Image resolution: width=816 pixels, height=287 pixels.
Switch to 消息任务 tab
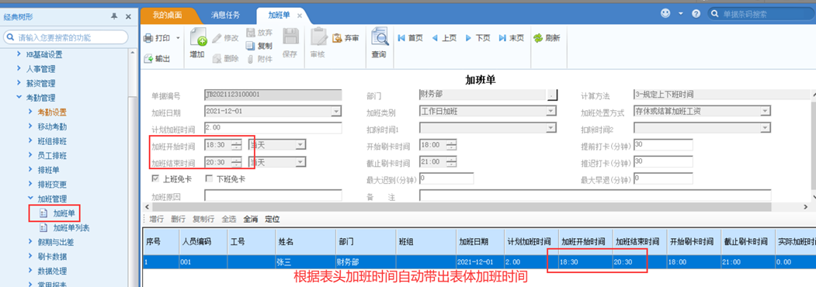225,15
